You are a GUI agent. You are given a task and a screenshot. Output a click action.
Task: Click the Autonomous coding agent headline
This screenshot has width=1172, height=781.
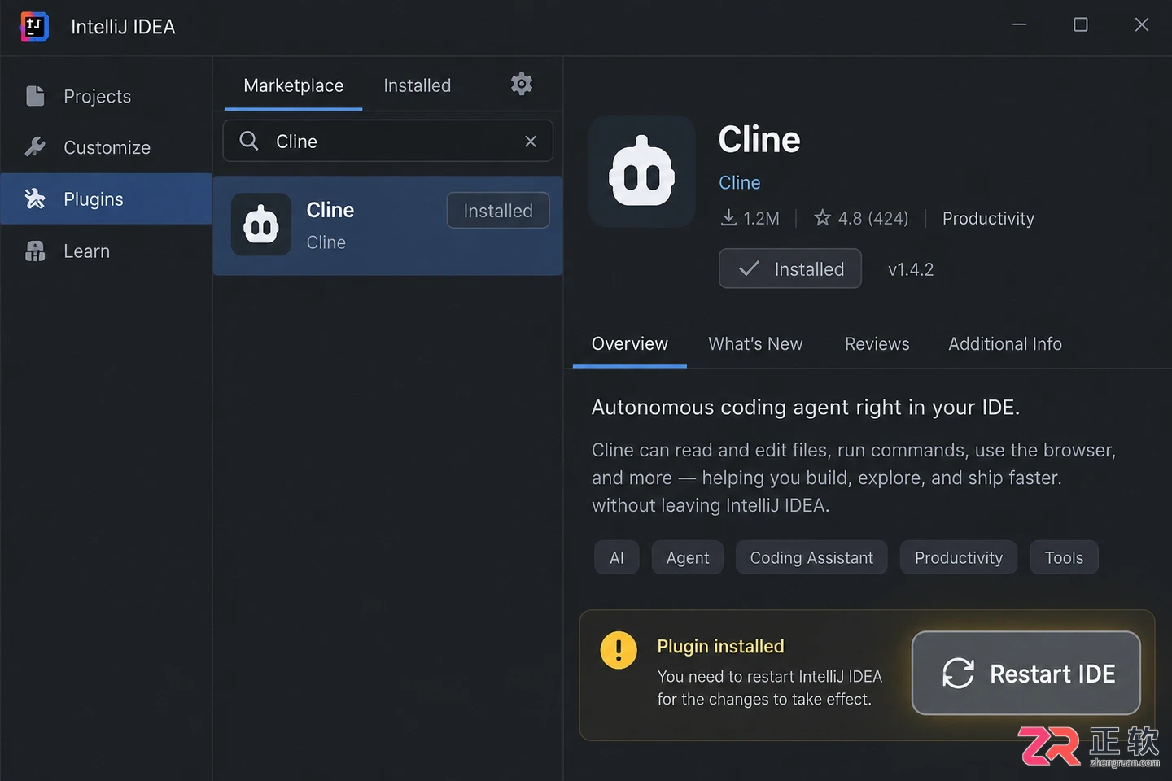tap(806, 407)
